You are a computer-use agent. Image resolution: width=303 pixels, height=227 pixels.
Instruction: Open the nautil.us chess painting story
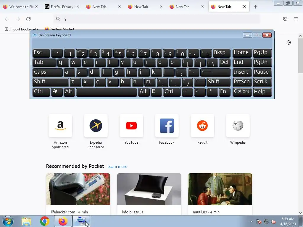click(220, 189)
